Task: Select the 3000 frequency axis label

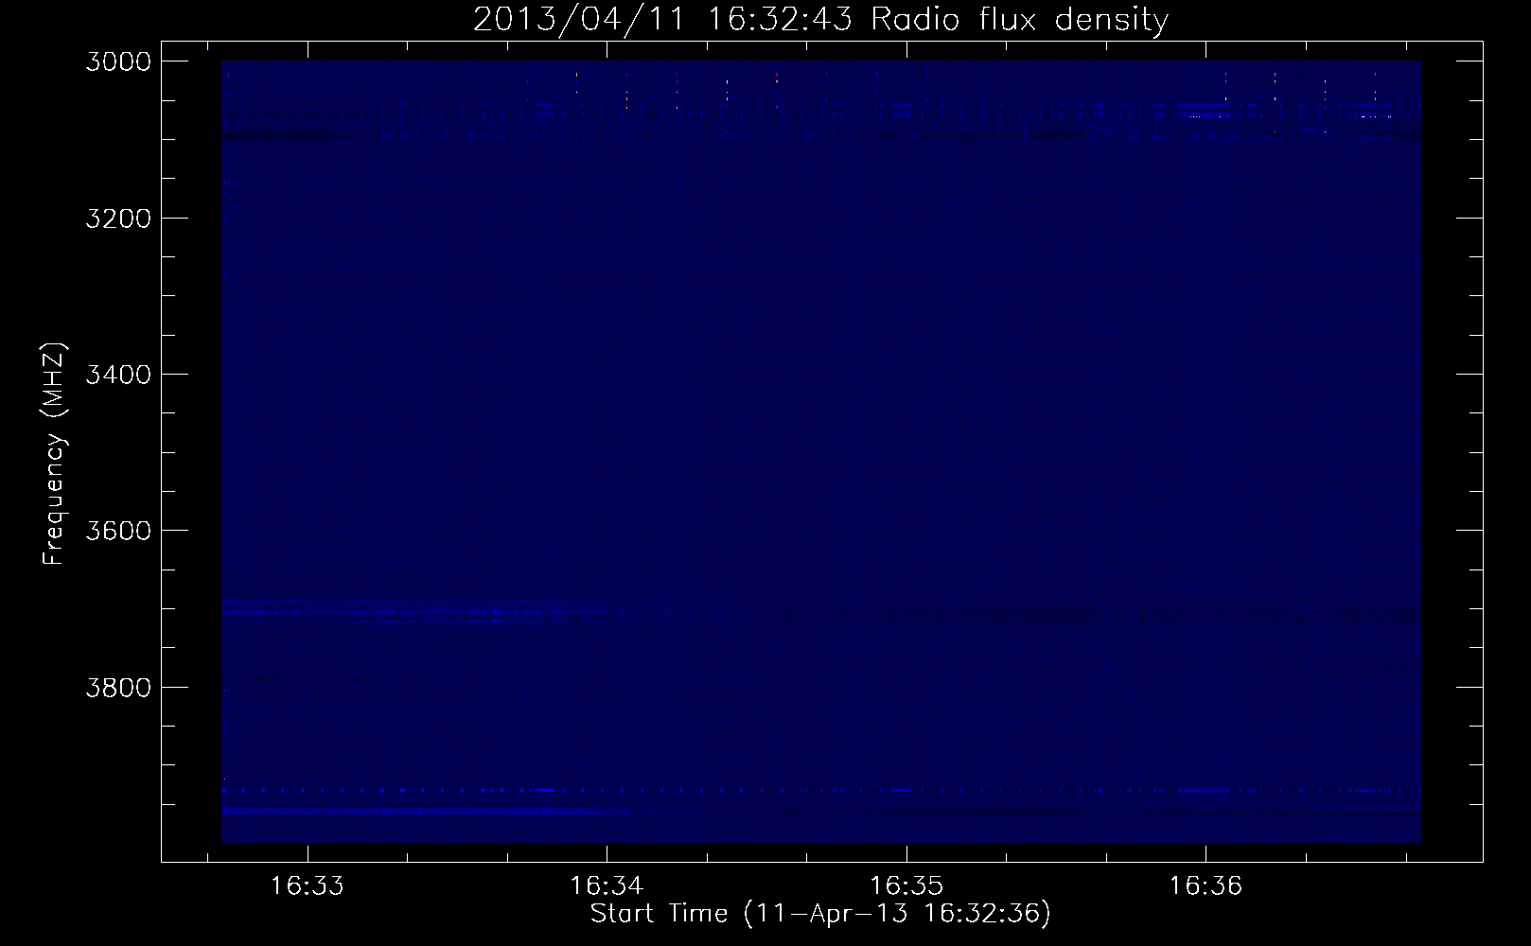Action: [118, 61]
